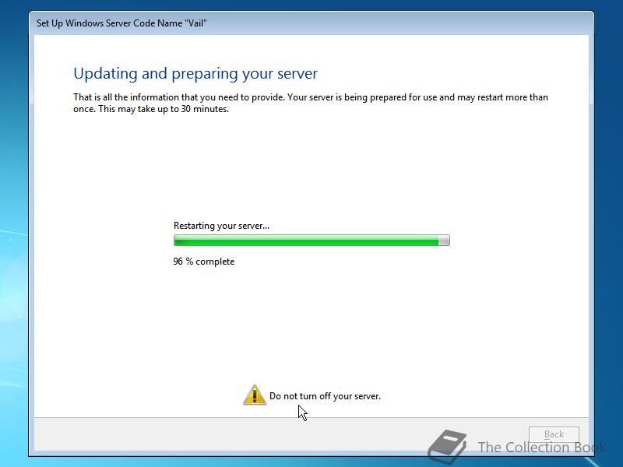Click the unfilled end of progress bar
Image resolution: width=623 pixels, height=467 pixels.
(x=444, y=241)
